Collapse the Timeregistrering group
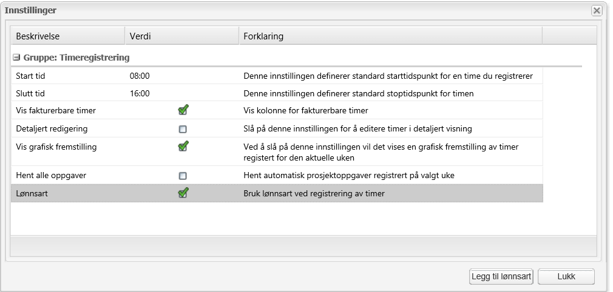The width and height of the screenshot is (613, 292). (18, 58)
